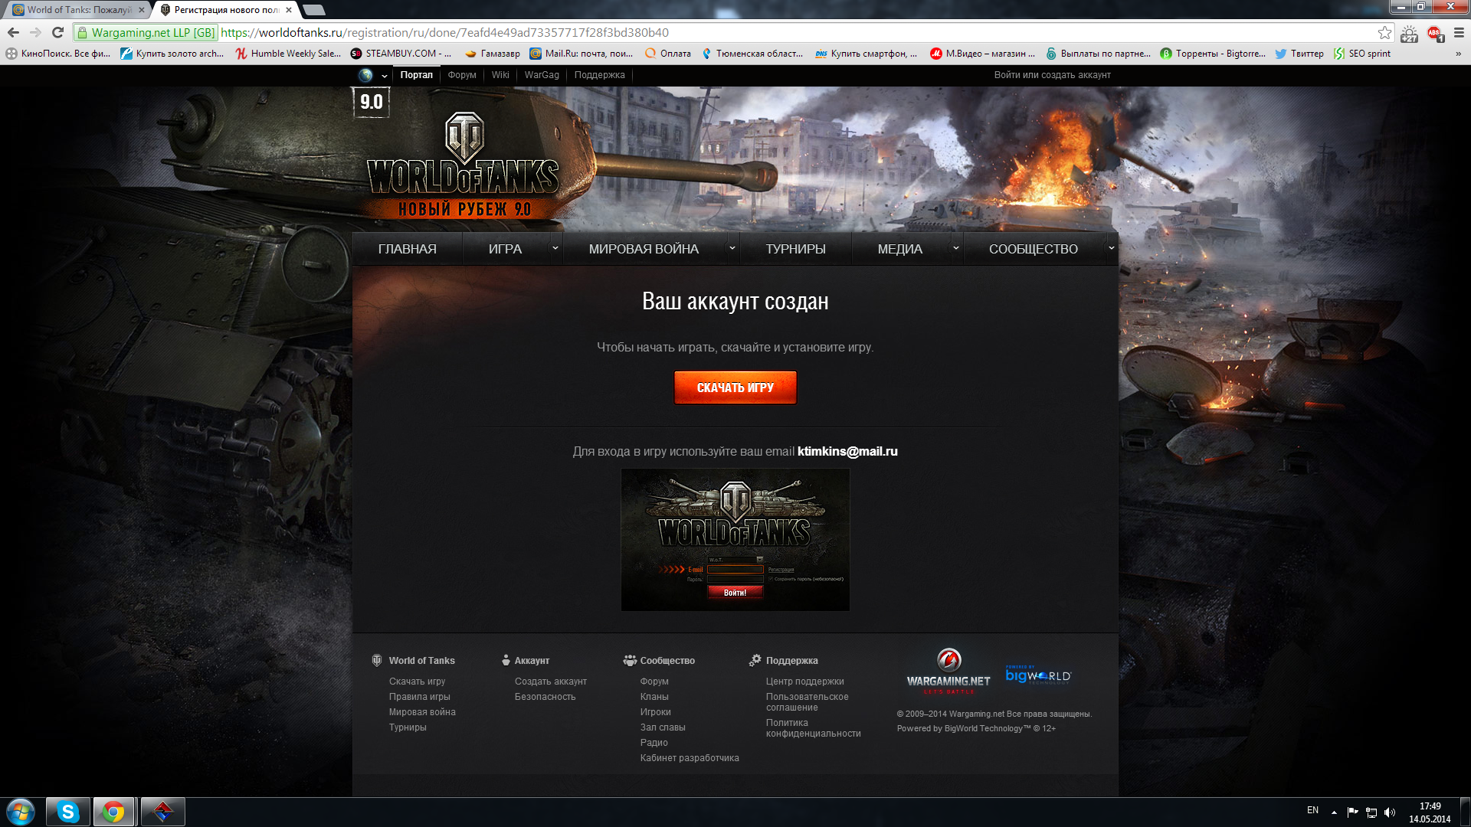Click the Action Center flag icon
Screen dimensions: 1471x827
click(1352, 812)
